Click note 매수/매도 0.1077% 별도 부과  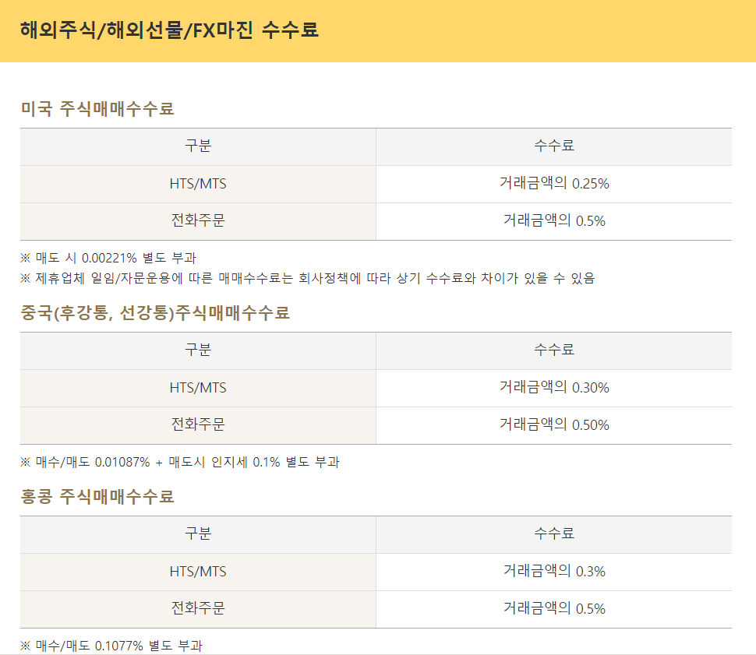click(x=111, y=646)
